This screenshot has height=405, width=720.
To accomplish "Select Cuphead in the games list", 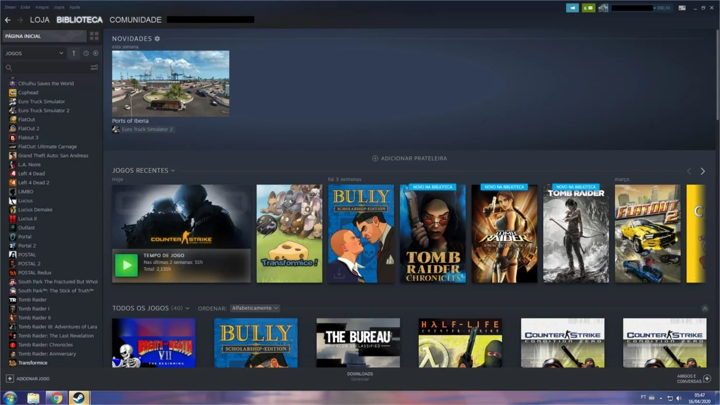I will point(28,93).
